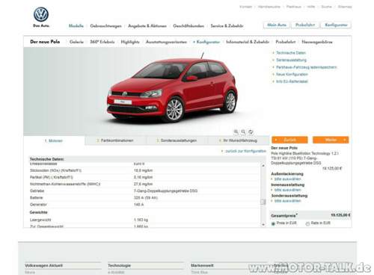Open Geschäftskunden menu
Image resolution: width=374 pixels, height=275 pixels.
(188, 26)
